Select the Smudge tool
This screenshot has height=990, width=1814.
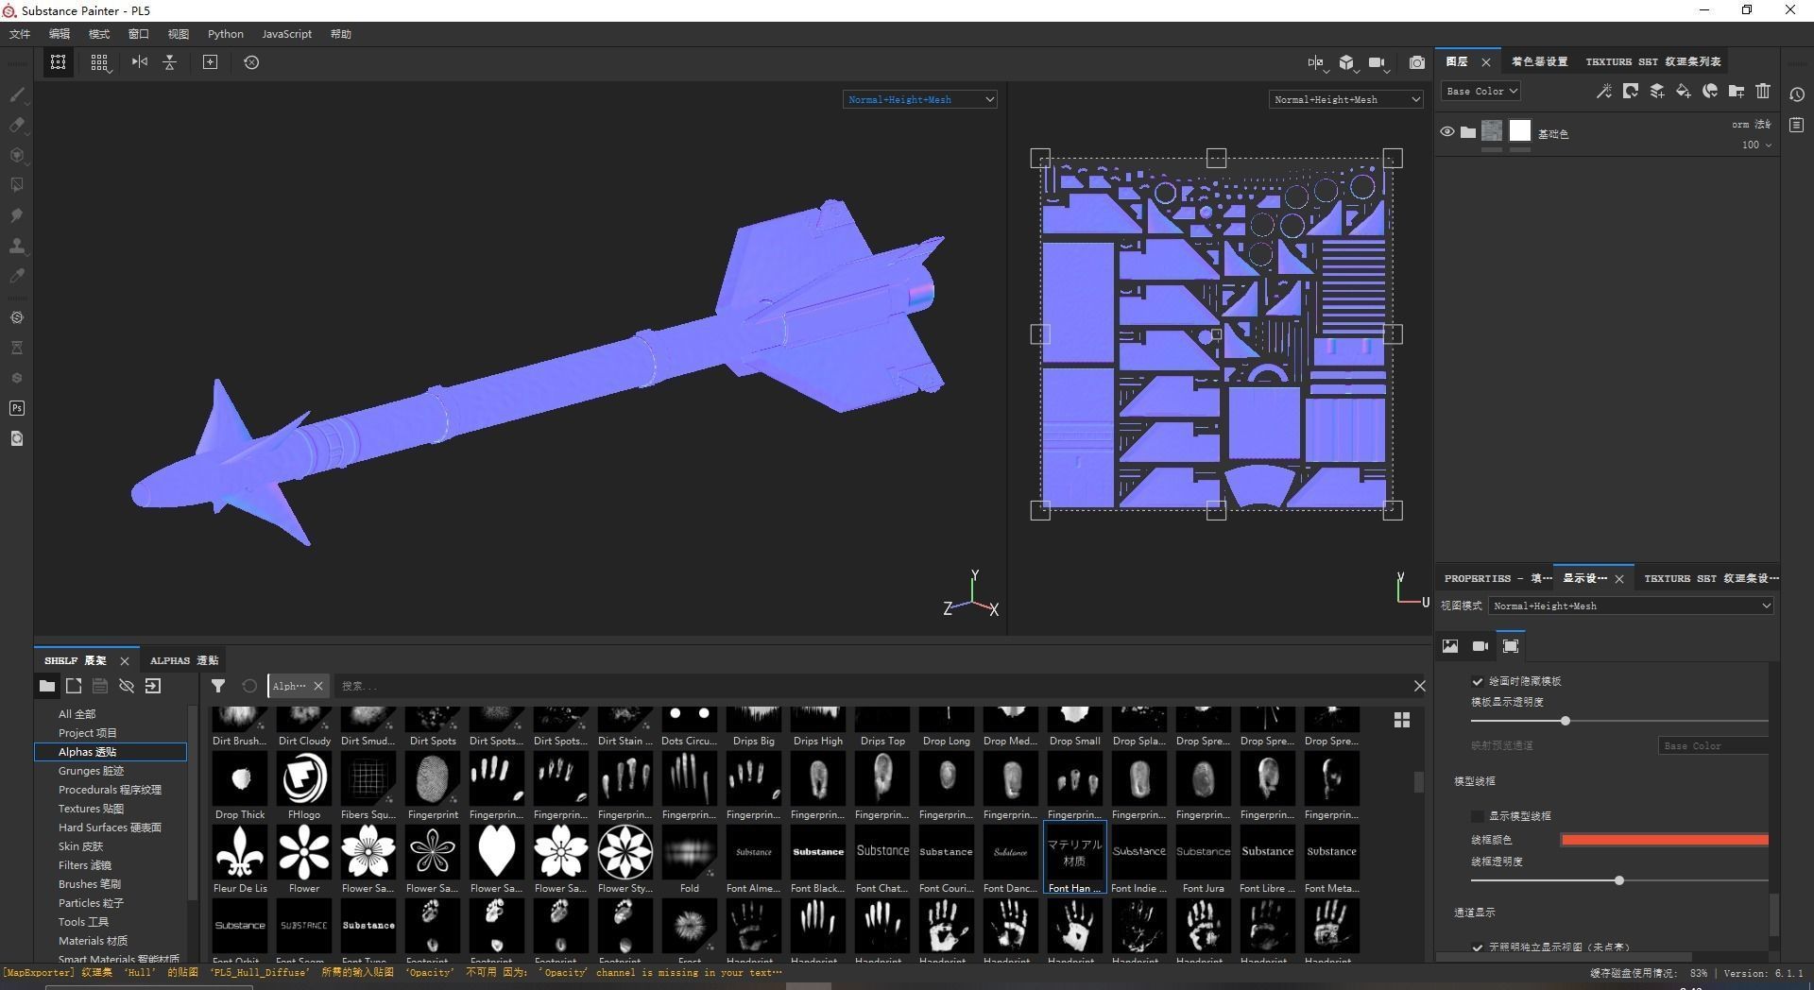click(17, 215)
